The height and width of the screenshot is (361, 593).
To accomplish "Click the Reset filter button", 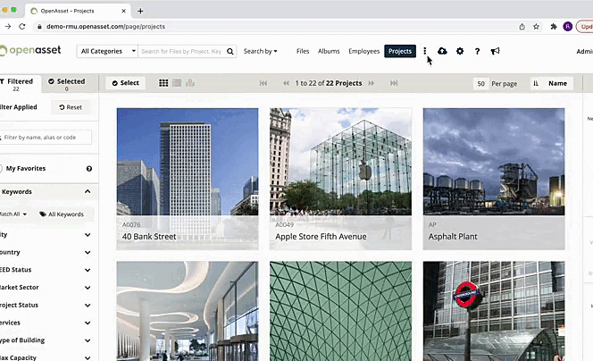I will pyautogui.click(x=71, y=107).
